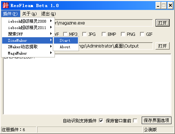Select iebook超级精灵2008 plugin entry
175x134 pixels.
(x=28, y=21)
